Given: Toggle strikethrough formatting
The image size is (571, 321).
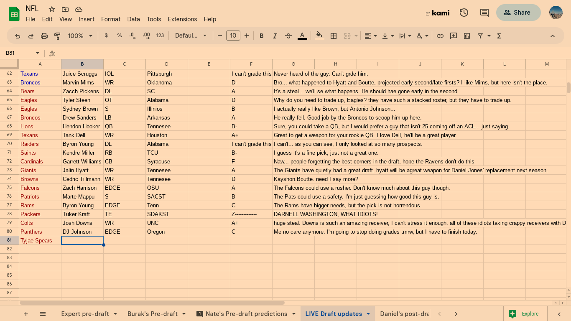Looking at the screenshot, I should (x=288, y=36).
